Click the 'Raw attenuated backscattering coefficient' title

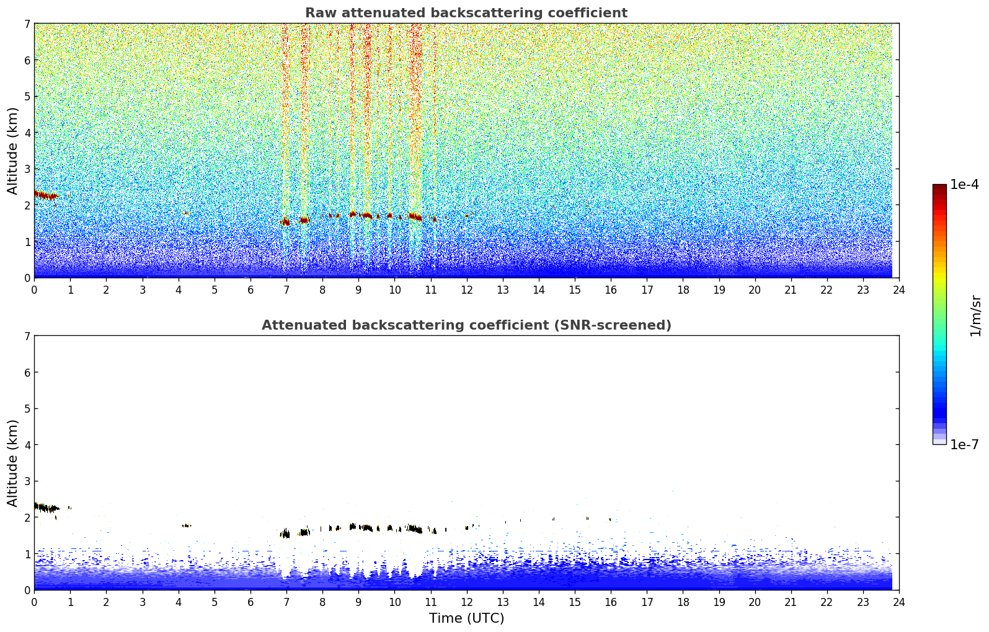pos(466,13)
